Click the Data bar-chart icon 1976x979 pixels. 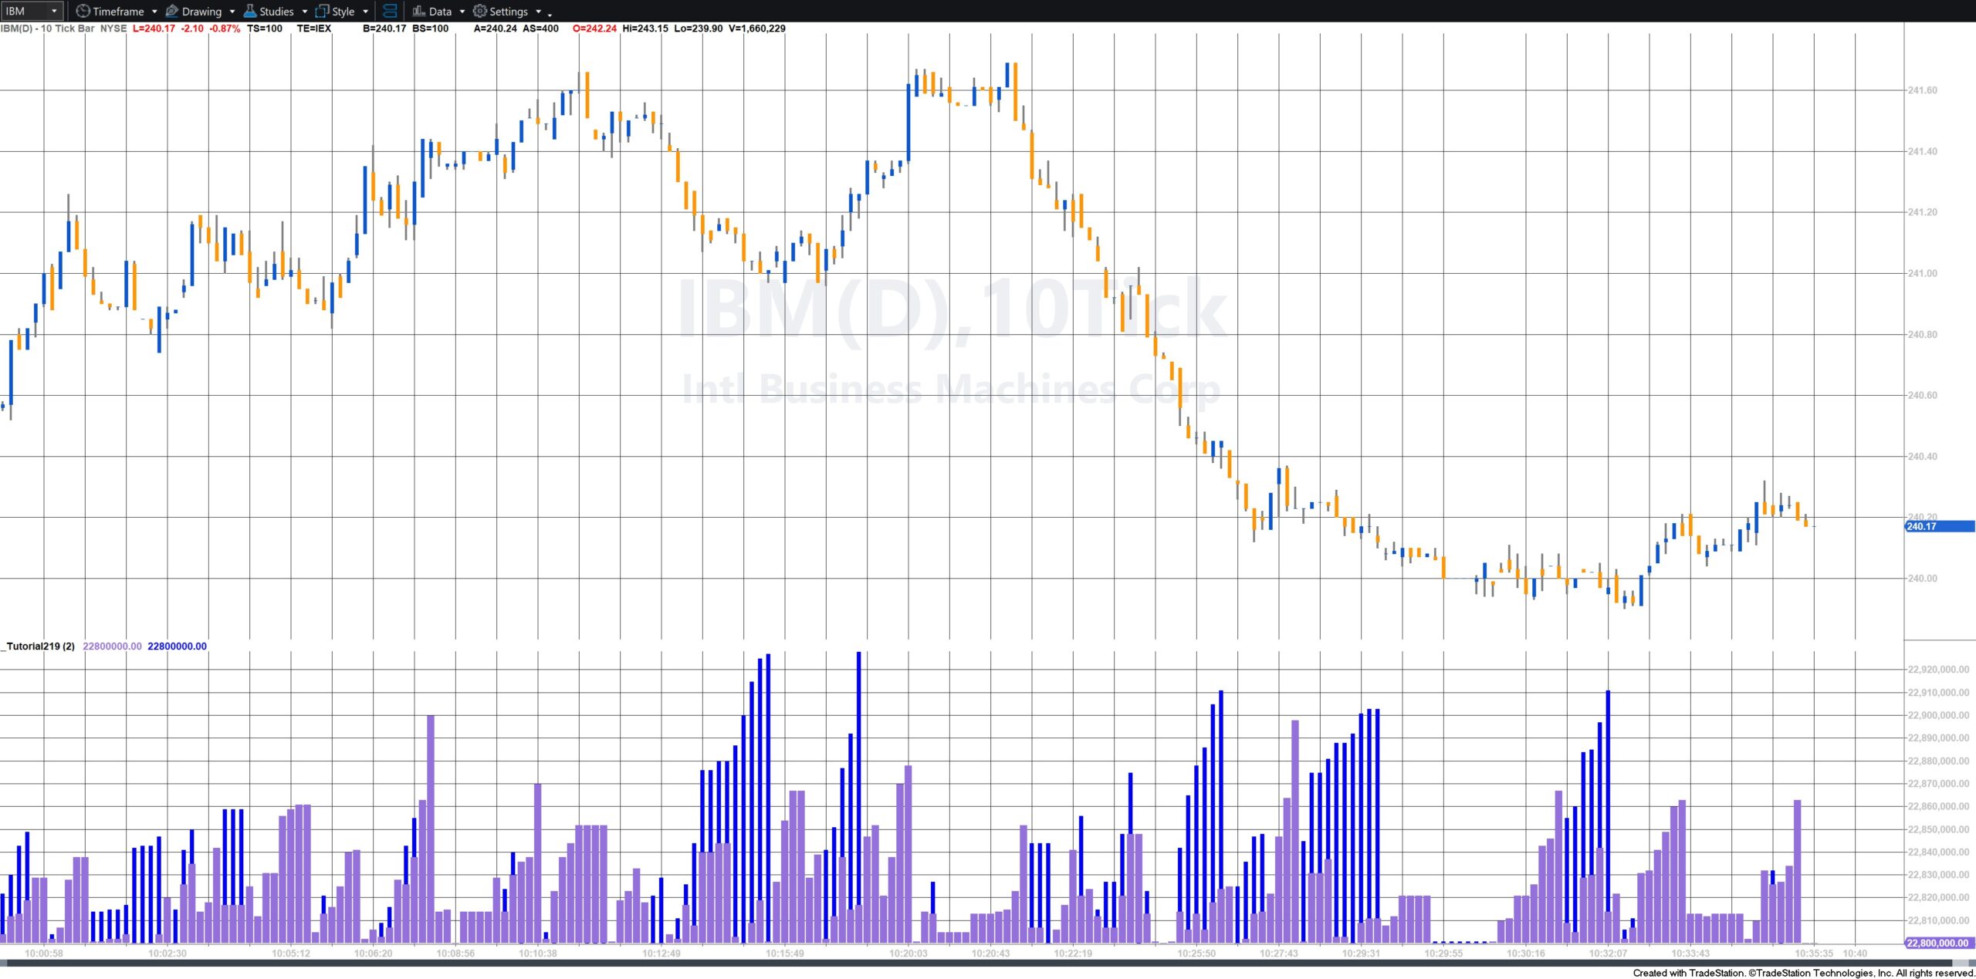(418, 11)
